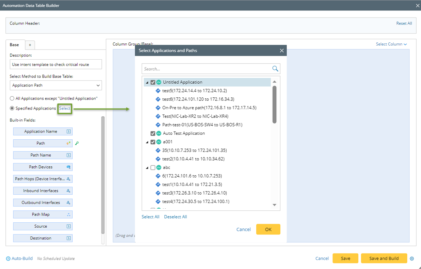Screen dimensions: 421x269
Task: Check the abc application checkbox
Action: click(x=153, y=167)
